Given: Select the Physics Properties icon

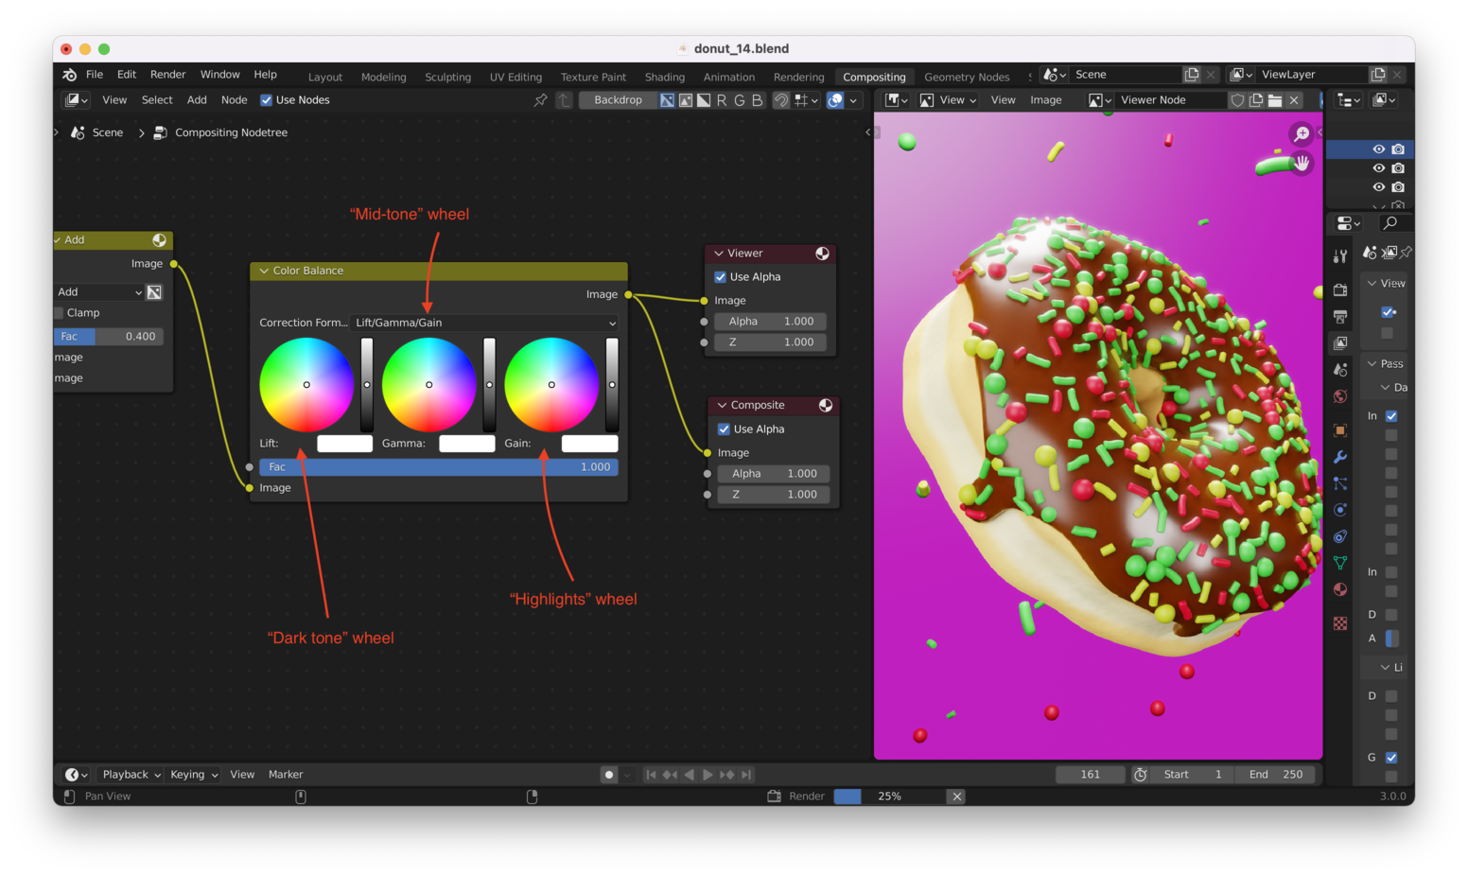Looking at the screenshot, I should click(1340, 509).
